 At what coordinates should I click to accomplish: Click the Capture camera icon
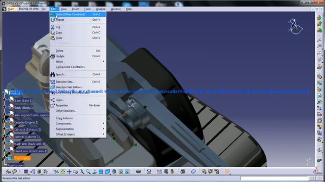pos(138,171)
